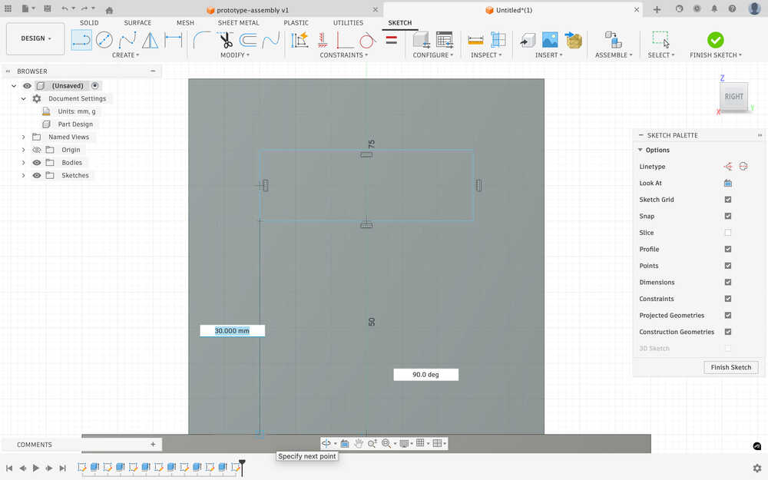This screenshot has width=768, height=480.
Task: Hide the Bodies folder
Action: pyautogui.click(x=37, y=163)
